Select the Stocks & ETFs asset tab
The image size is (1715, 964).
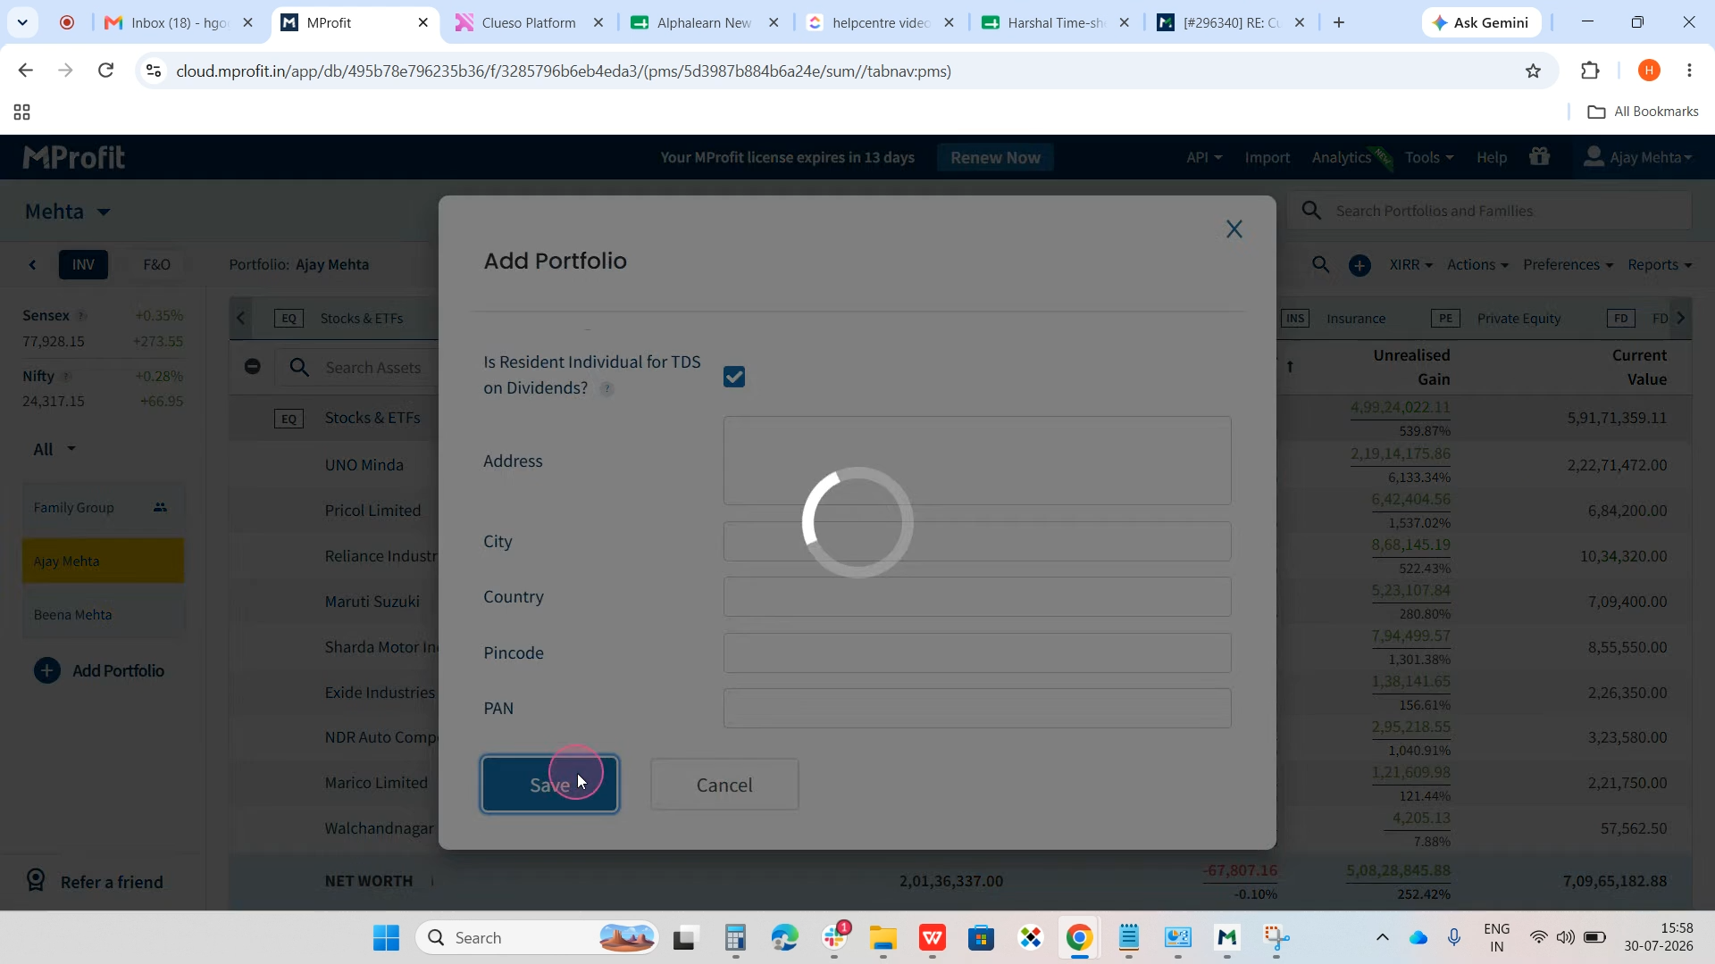[x=339, y=319]
